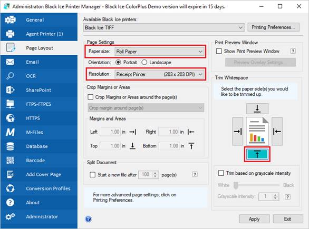Image resolution: width=309 pixels, height=229 pixels.
Task: Click the Conversion Profiles icon
Action: pyautogui.click(x=10, y=188)
